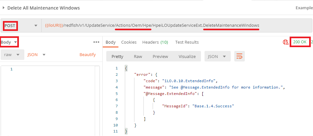Switch to response Cookies tab

[x=129, y=42]
